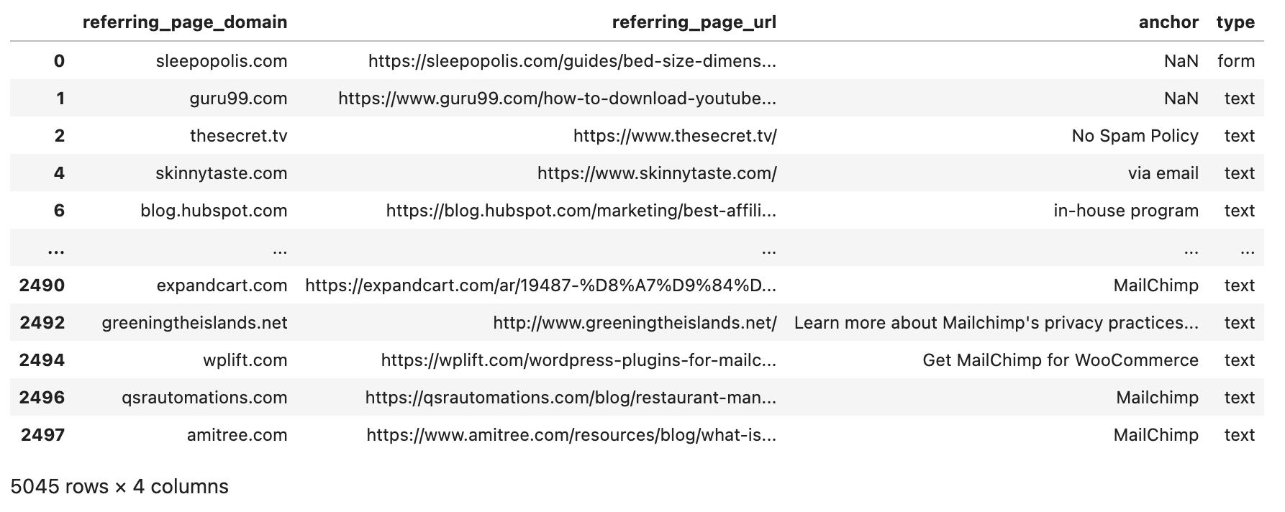This screenshot has height=512, width=1285.
Task: Click the MailChimp anchor in row 2490
Action: pos(1156,285)
